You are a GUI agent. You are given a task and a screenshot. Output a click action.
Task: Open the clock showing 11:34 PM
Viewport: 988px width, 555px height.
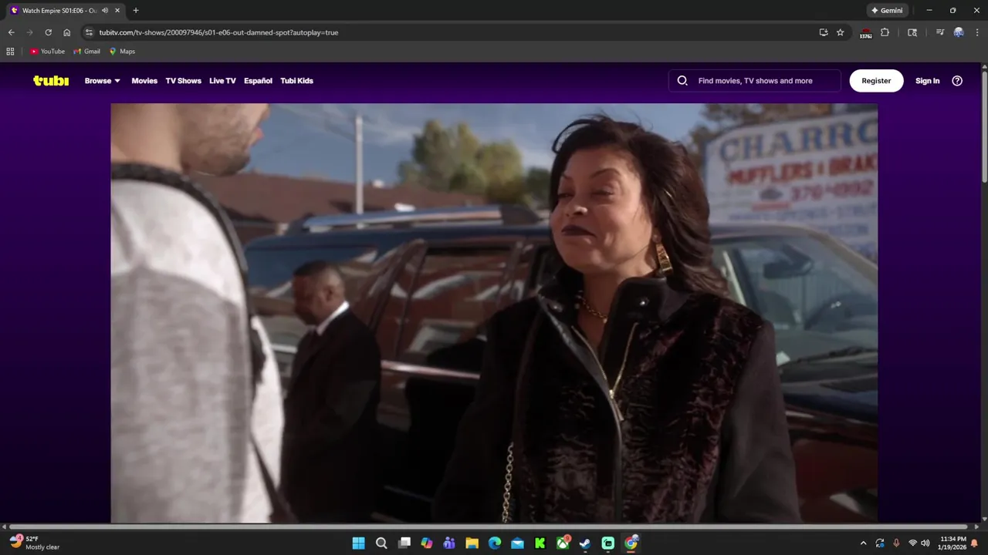953,543
